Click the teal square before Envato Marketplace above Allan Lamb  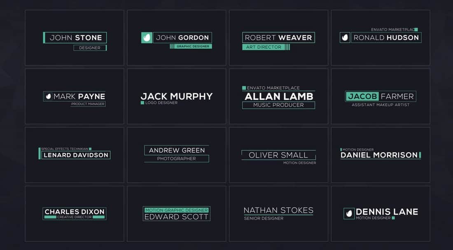(x=244, y=88)
